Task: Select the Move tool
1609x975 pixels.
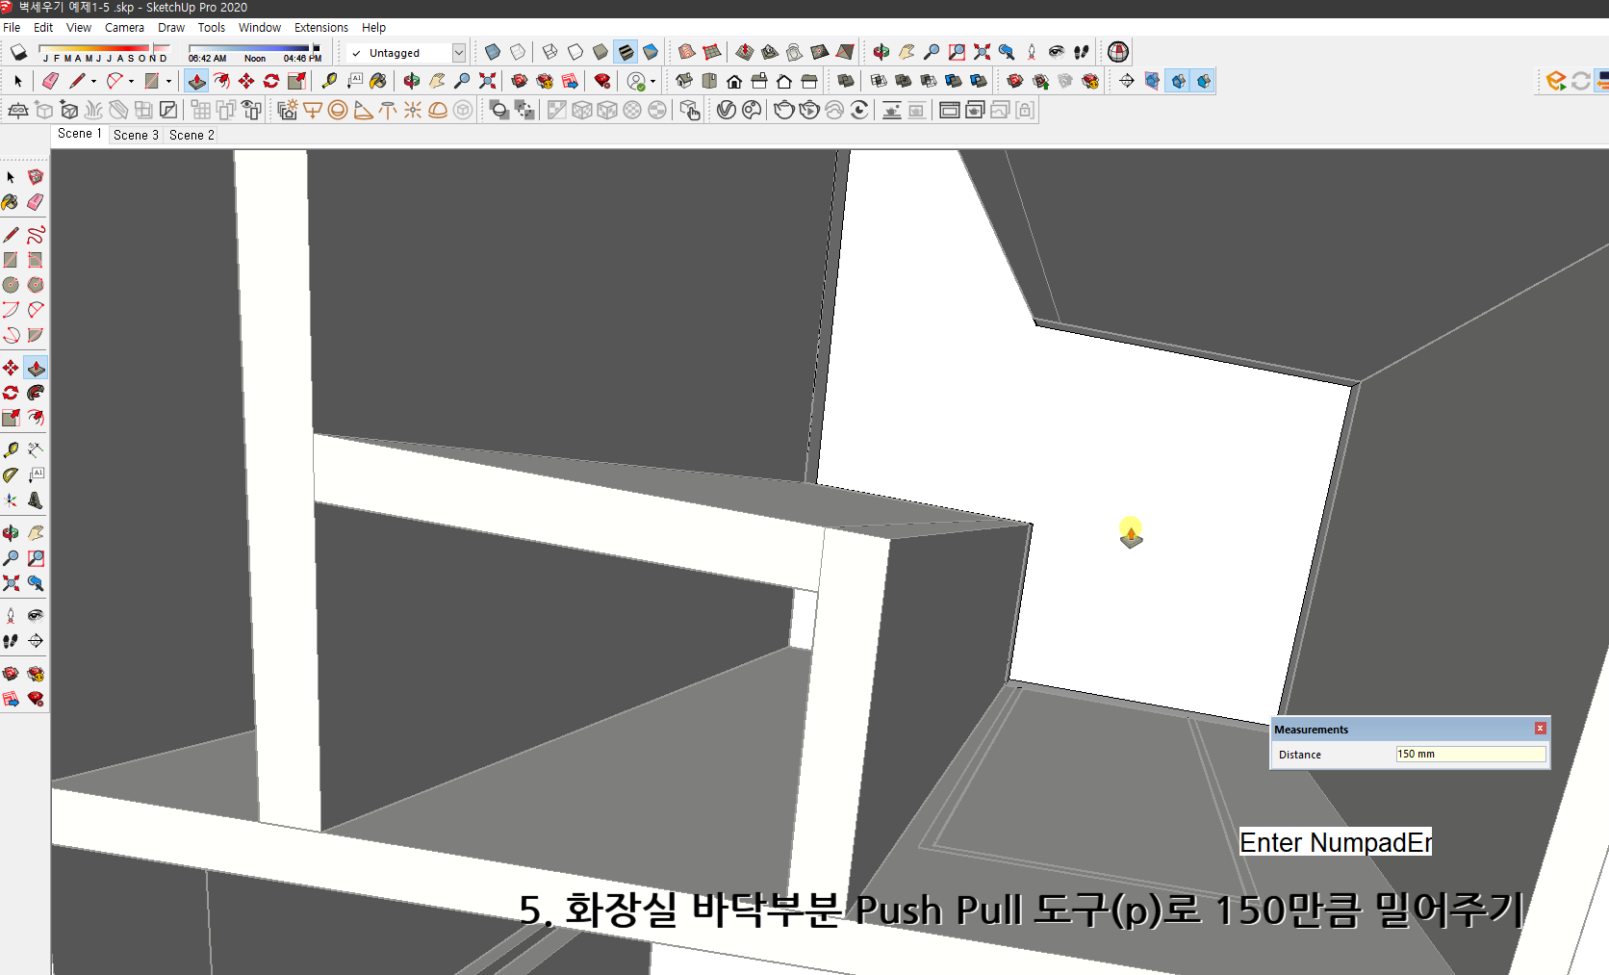Action: tap(11, 368)
